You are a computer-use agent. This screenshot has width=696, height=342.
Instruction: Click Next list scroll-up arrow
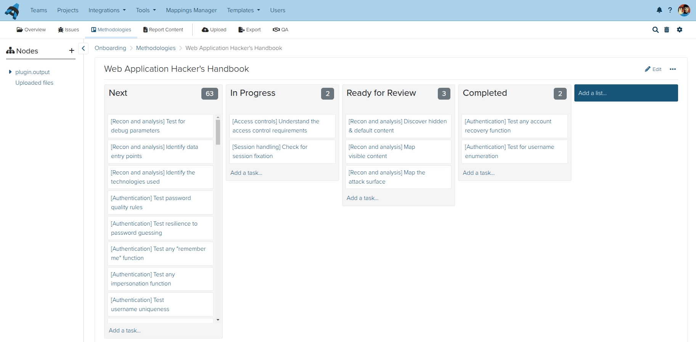pos(218,117)
